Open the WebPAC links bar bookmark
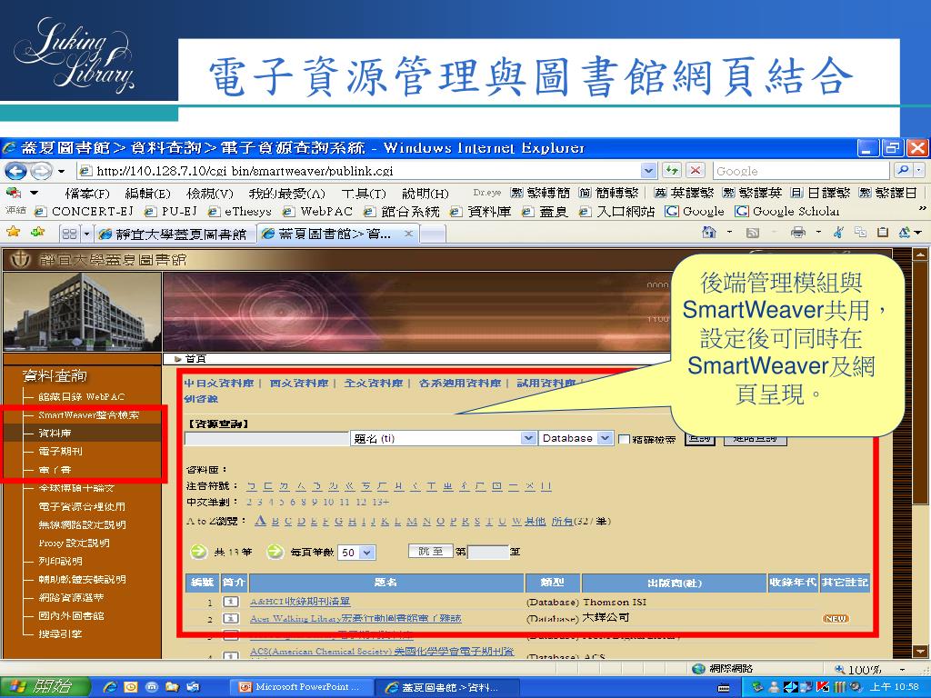This screenshot has width=931, height=698. (x=317, y=211)
